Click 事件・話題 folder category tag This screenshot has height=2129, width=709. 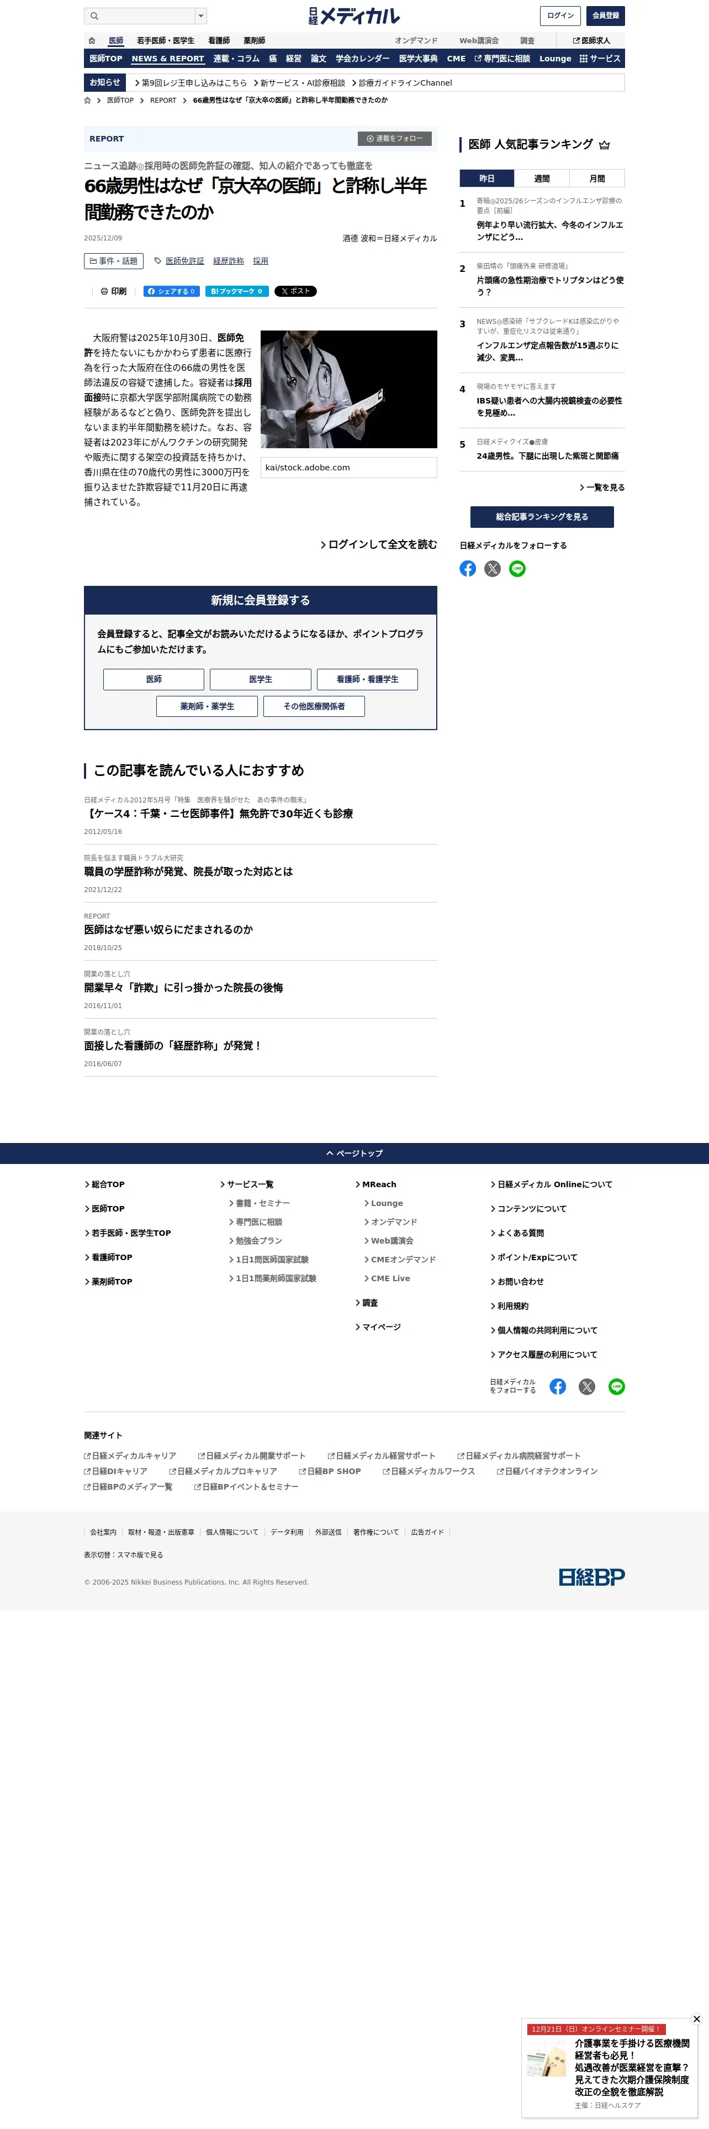coord(114,261)
